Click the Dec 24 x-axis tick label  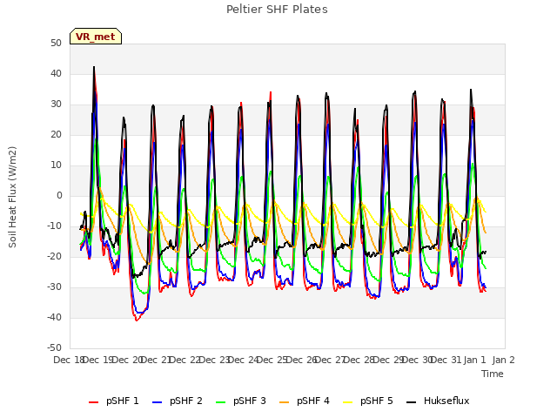coord(244,360)
